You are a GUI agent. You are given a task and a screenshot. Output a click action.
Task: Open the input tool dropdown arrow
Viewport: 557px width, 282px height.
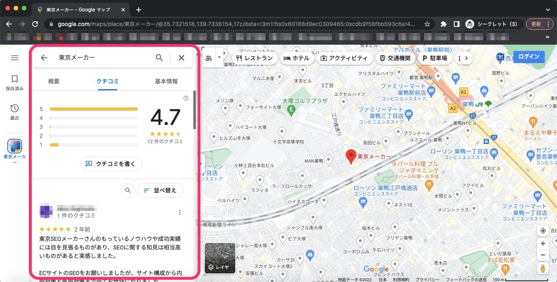coord(219,58)
